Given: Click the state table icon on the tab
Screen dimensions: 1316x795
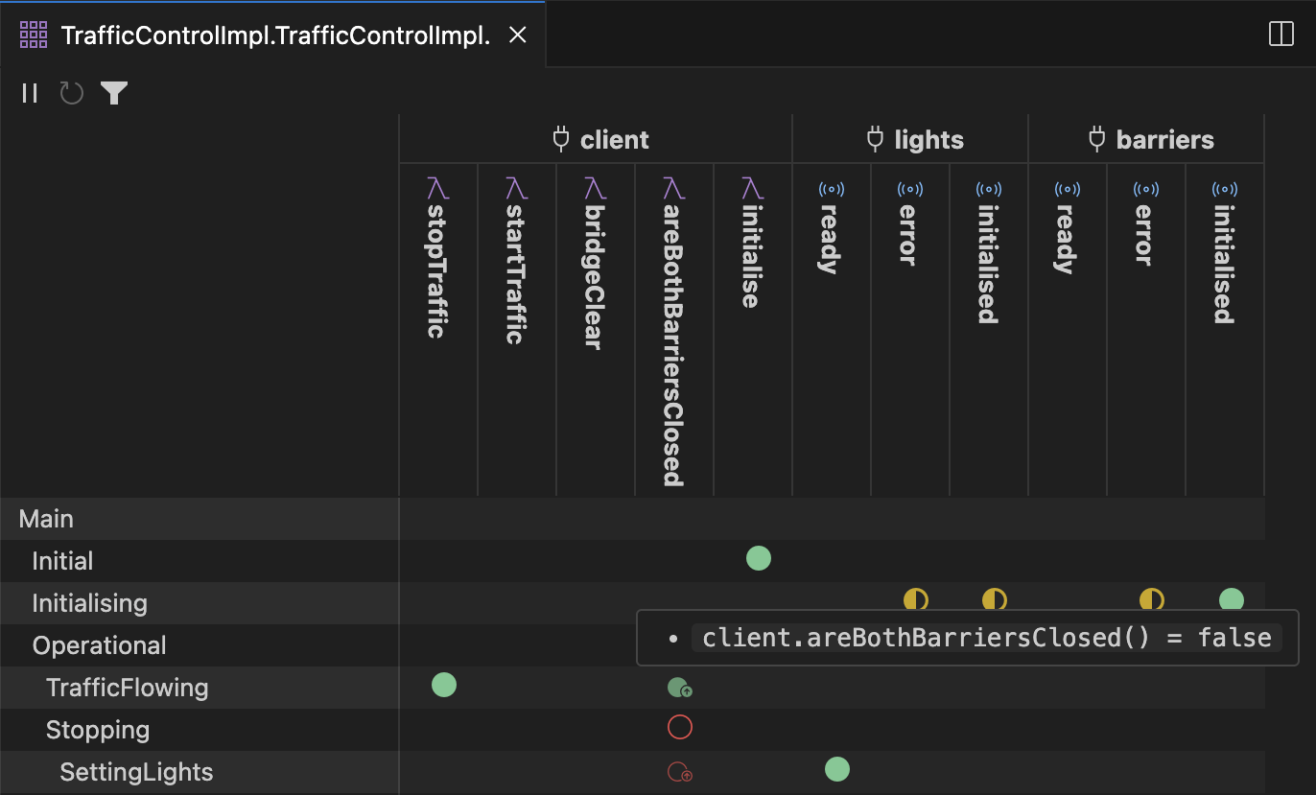Looking at the screenshot, I should (x=34, y=35).
